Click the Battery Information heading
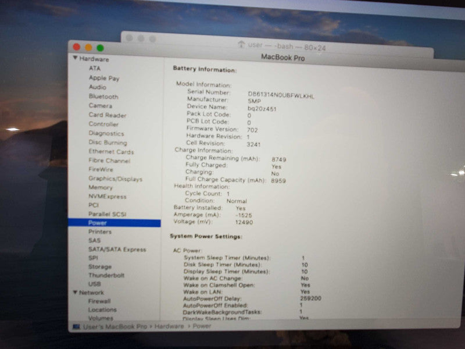This screenshot has width=465, height=349. coord(205,69)
